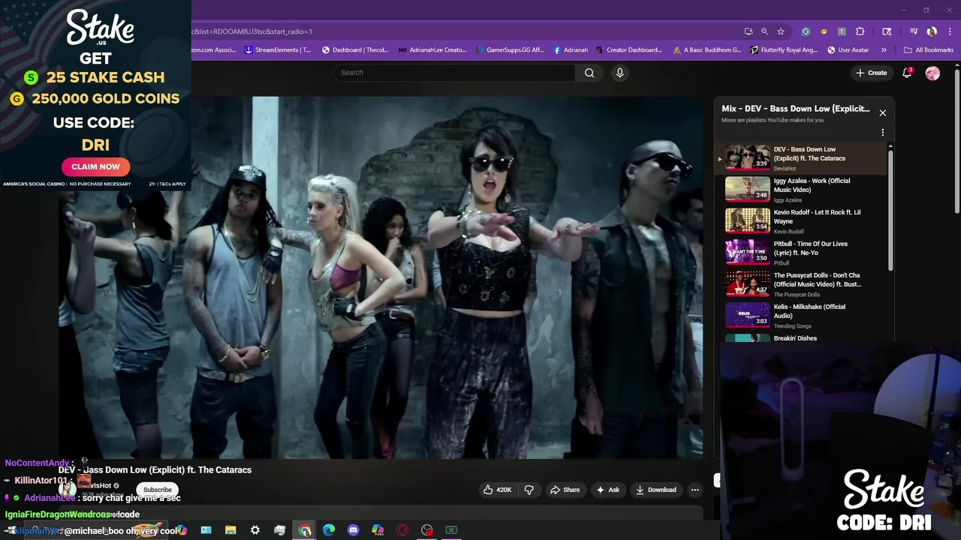Click the Mix playlist scrollbar
This screenshot has height=540, width=961.
pyautogui.click(x=891, y=210)
